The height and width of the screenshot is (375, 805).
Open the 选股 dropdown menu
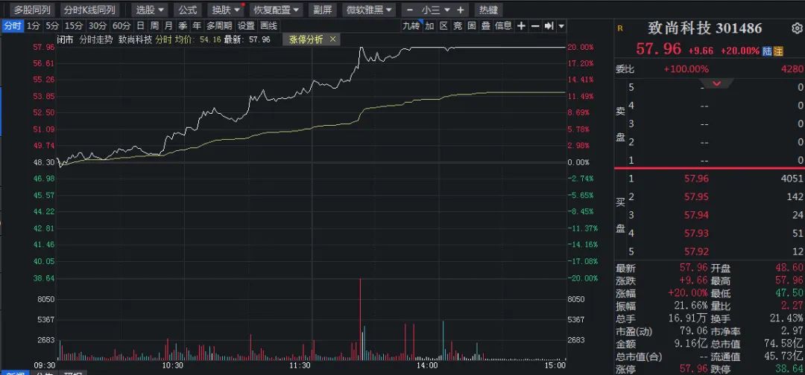tap(149, 10)
